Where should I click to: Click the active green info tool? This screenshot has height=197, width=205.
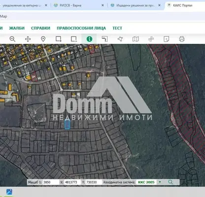tap(89, 39)
